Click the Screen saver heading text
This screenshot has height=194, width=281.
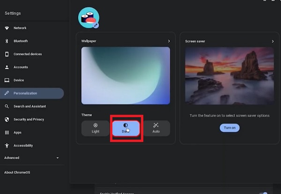click(x=195, y=41)
